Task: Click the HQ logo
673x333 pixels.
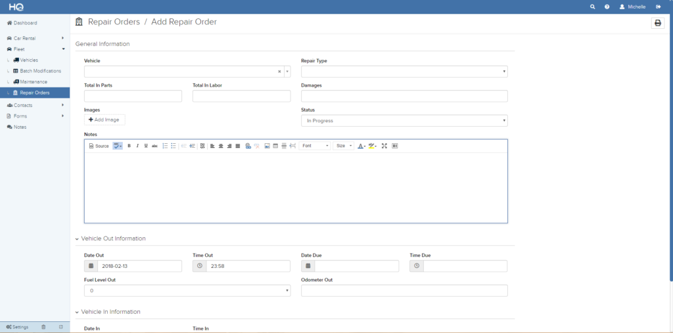Action: point(16,7)
